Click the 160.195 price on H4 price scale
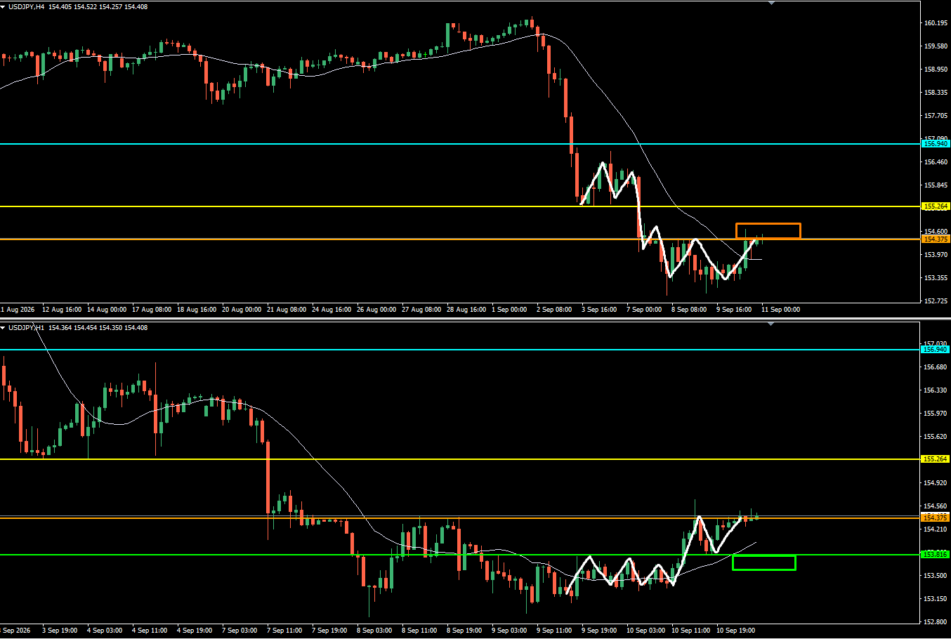This screenshot has height=639, width=951. pos(935,23)
